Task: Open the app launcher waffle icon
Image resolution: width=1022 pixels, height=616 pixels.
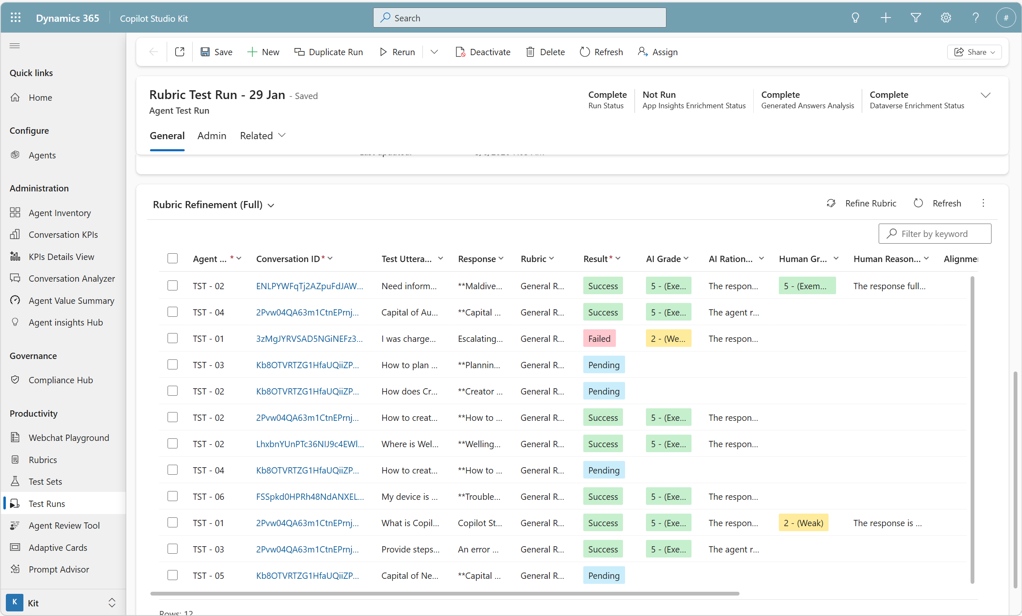Action: 15,18
